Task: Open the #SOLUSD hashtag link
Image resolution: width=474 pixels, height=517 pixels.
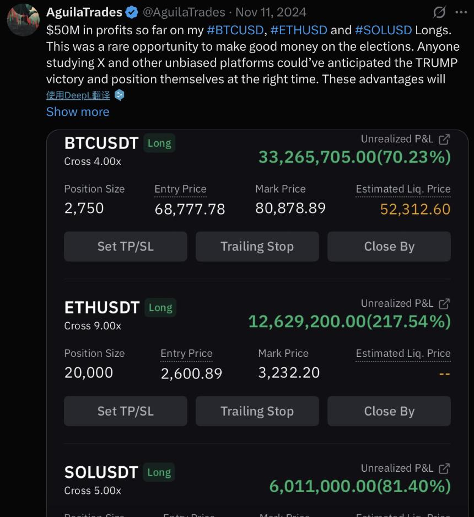Action: tap(383, 30)
